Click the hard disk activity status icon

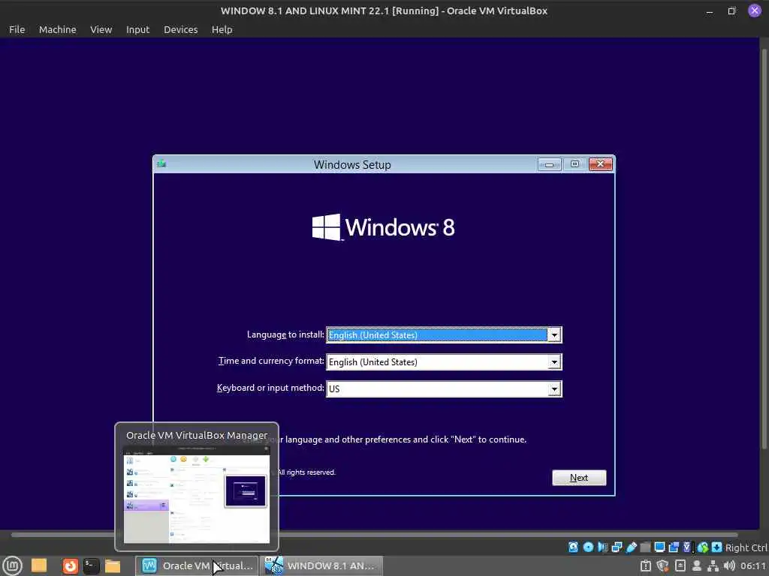pyautogui.click(x=573, y=547)
